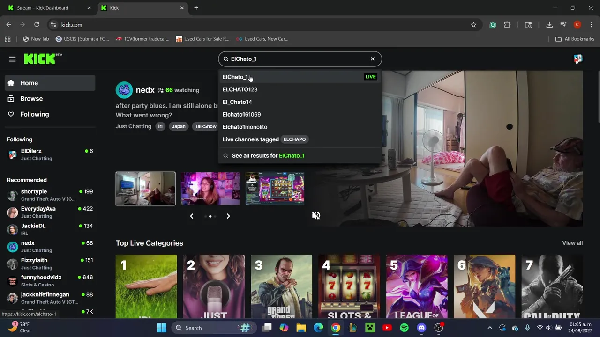Select El_Chato14 search suggestion

tap(300, 102)
